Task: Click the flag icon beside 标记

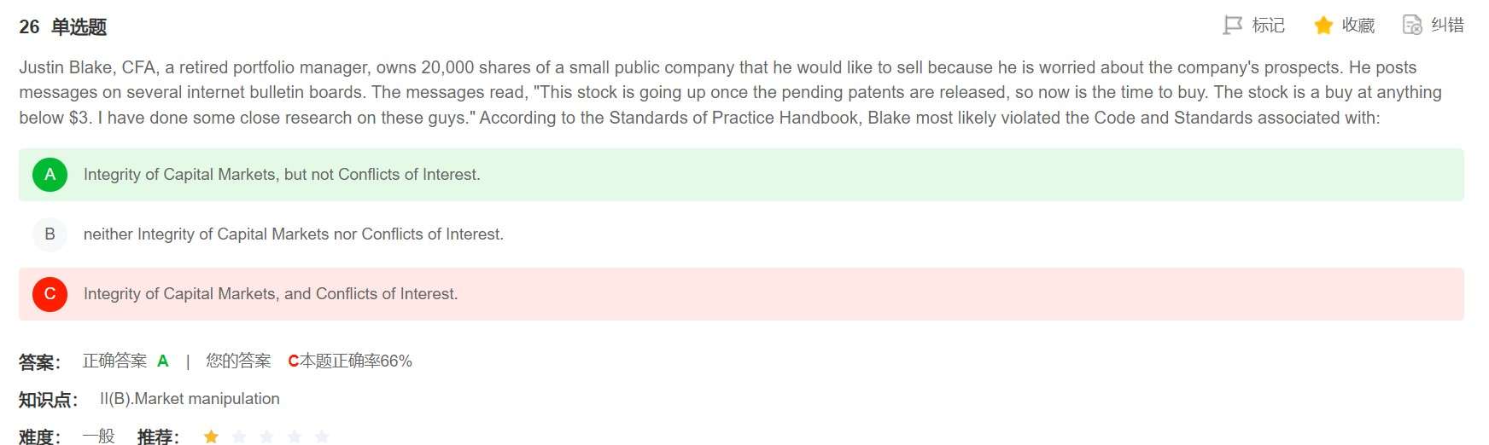Action: tap(1232, 26)
